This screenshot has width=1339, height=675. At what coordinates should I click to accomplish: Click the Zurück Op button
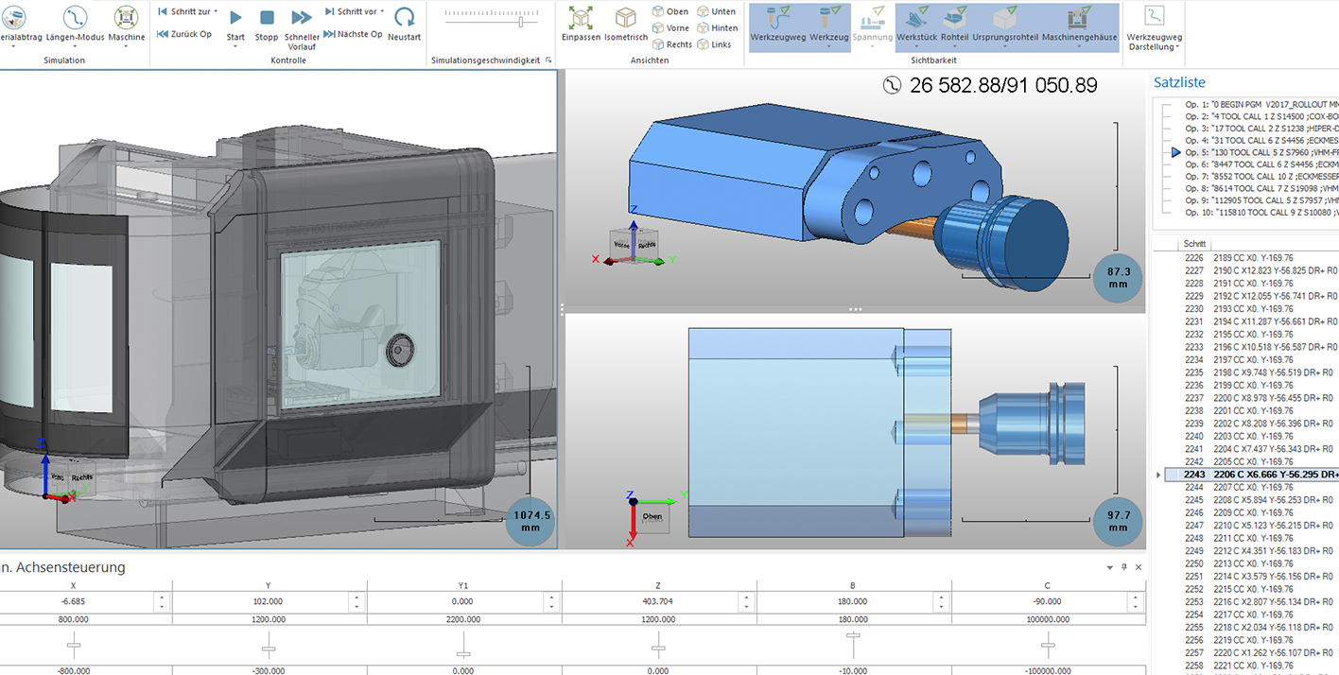pyautogui.click(x=183, y=34)
